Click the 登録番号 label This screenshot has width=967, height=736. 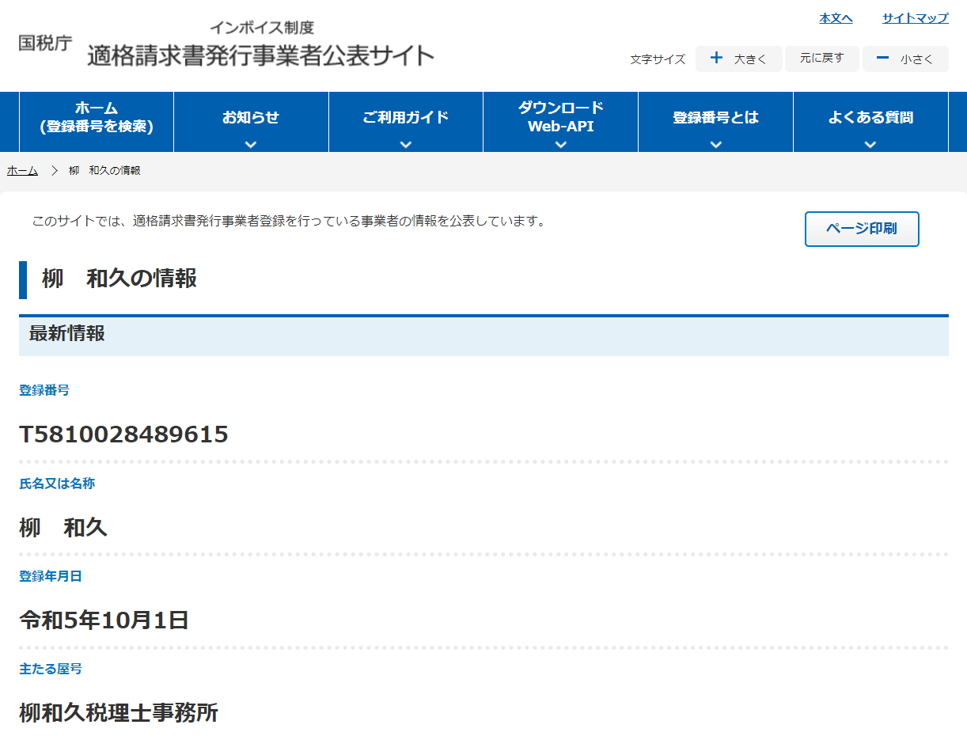click(44, 390)
